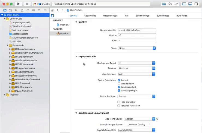Hide the project and targets list
This screenshot has height=133, width=202.
[52, 16]
